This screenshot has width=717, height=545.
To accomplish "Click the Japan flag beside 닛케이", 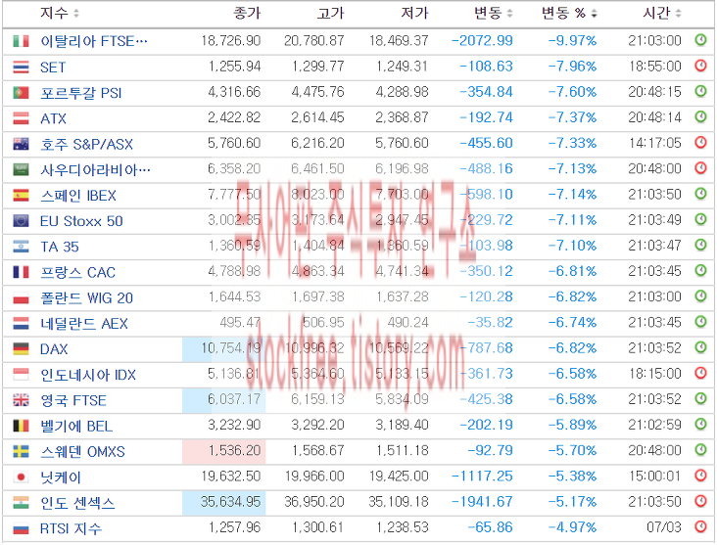I will (21, 477).
